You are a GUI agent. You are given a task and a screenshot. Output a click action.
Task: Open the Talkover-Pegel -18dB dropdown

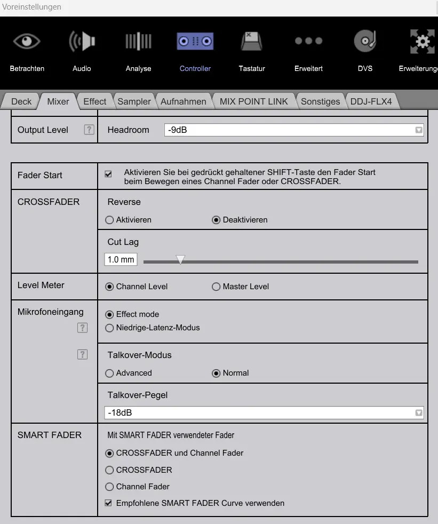pos(419,413)
